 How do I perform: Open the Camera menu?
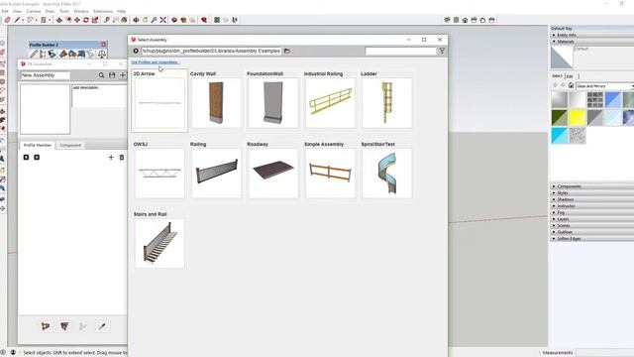click(34, 11)
